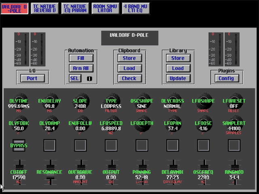259x194 pixels.
Task: Click the RINGMOD fader
Action: pos(235,172)
